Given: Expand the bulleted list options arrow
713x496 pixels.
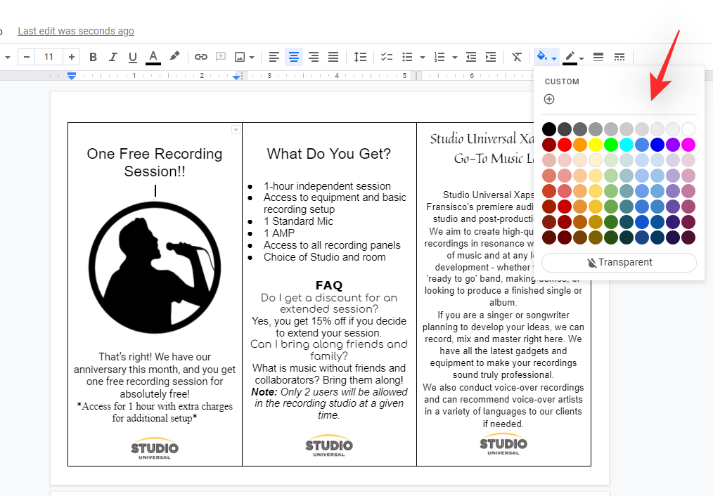Looking at the screenshot, I should tap(422, 58).
